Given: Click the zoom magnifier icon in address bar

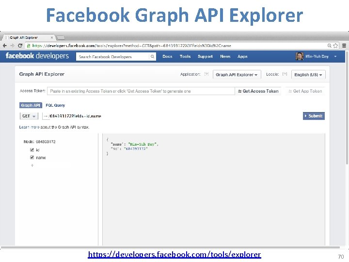Looking at the screenshot, I should [x=330, y=46].
